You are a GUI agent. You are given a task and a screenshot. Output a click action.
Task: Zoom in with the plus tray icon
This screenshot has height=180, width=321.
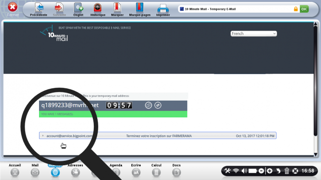coord(270,171)
